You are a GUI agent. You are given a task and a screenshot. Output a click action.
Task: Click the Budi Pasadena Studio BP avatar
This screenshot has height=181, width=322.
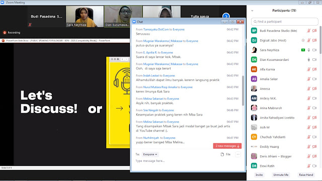coord(254,31)
